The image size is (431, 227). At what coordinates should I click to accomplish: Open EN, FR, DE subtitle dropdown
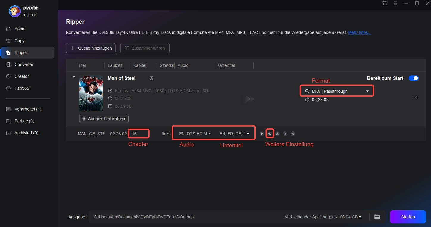click(234, 134)
